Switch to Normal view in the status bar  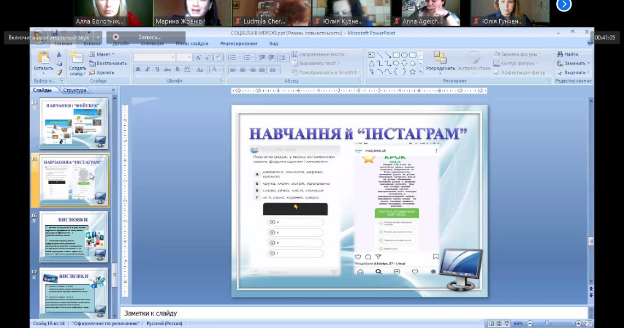tap(492, 324)
